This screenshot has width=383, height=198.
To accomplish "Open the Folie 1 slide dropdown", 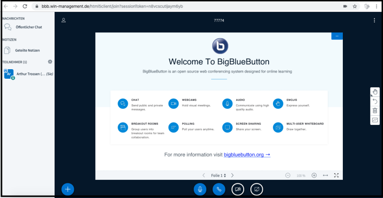I will (x=218, y=175).
